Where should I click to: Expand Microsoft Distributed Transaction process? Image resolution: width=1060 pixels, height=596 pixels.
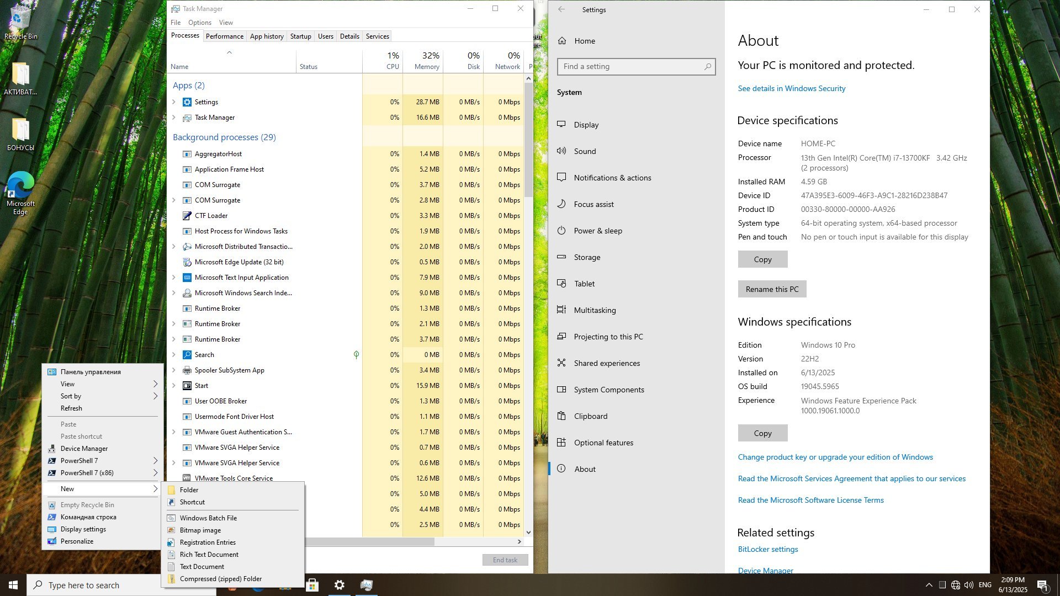coord(174,247)
